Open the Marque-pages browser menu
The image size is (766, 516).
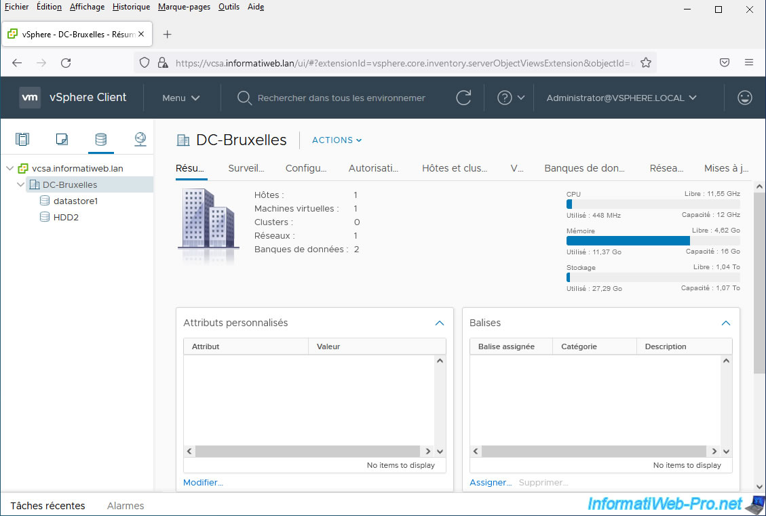click(184, 7)
